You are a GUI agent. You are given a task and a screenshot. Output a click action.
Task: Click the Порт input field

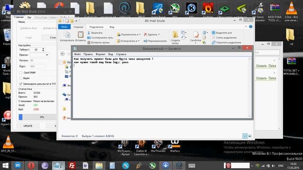(38, 66)
